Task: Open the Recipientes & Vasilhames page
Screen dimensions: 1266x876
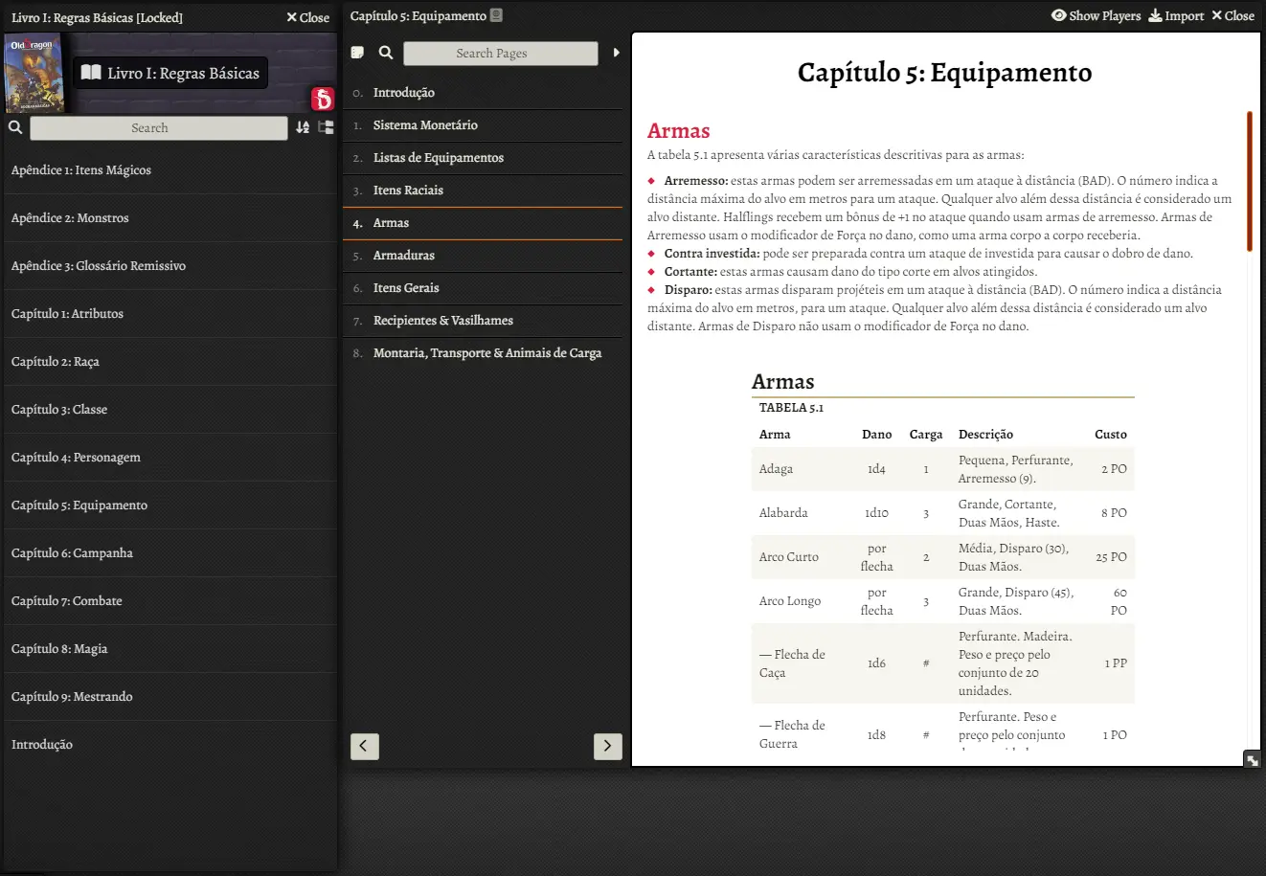Action: tap(483, 321)
